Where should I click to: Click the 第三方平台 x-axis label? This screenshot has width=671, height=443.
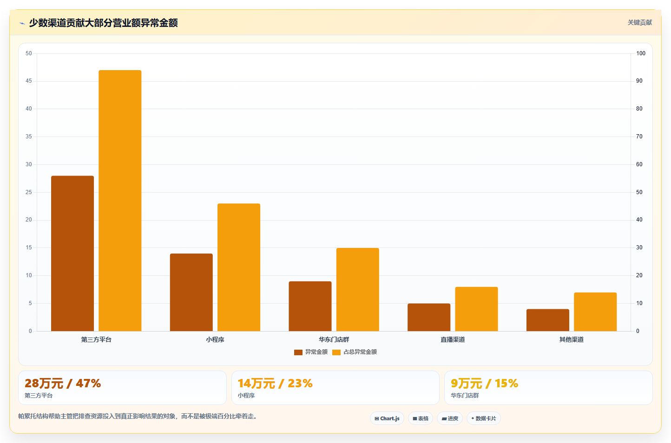click(96, 340)
